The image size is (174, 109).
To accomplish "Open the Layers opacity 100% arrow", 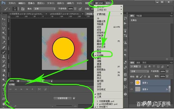I will coord(167,71).
